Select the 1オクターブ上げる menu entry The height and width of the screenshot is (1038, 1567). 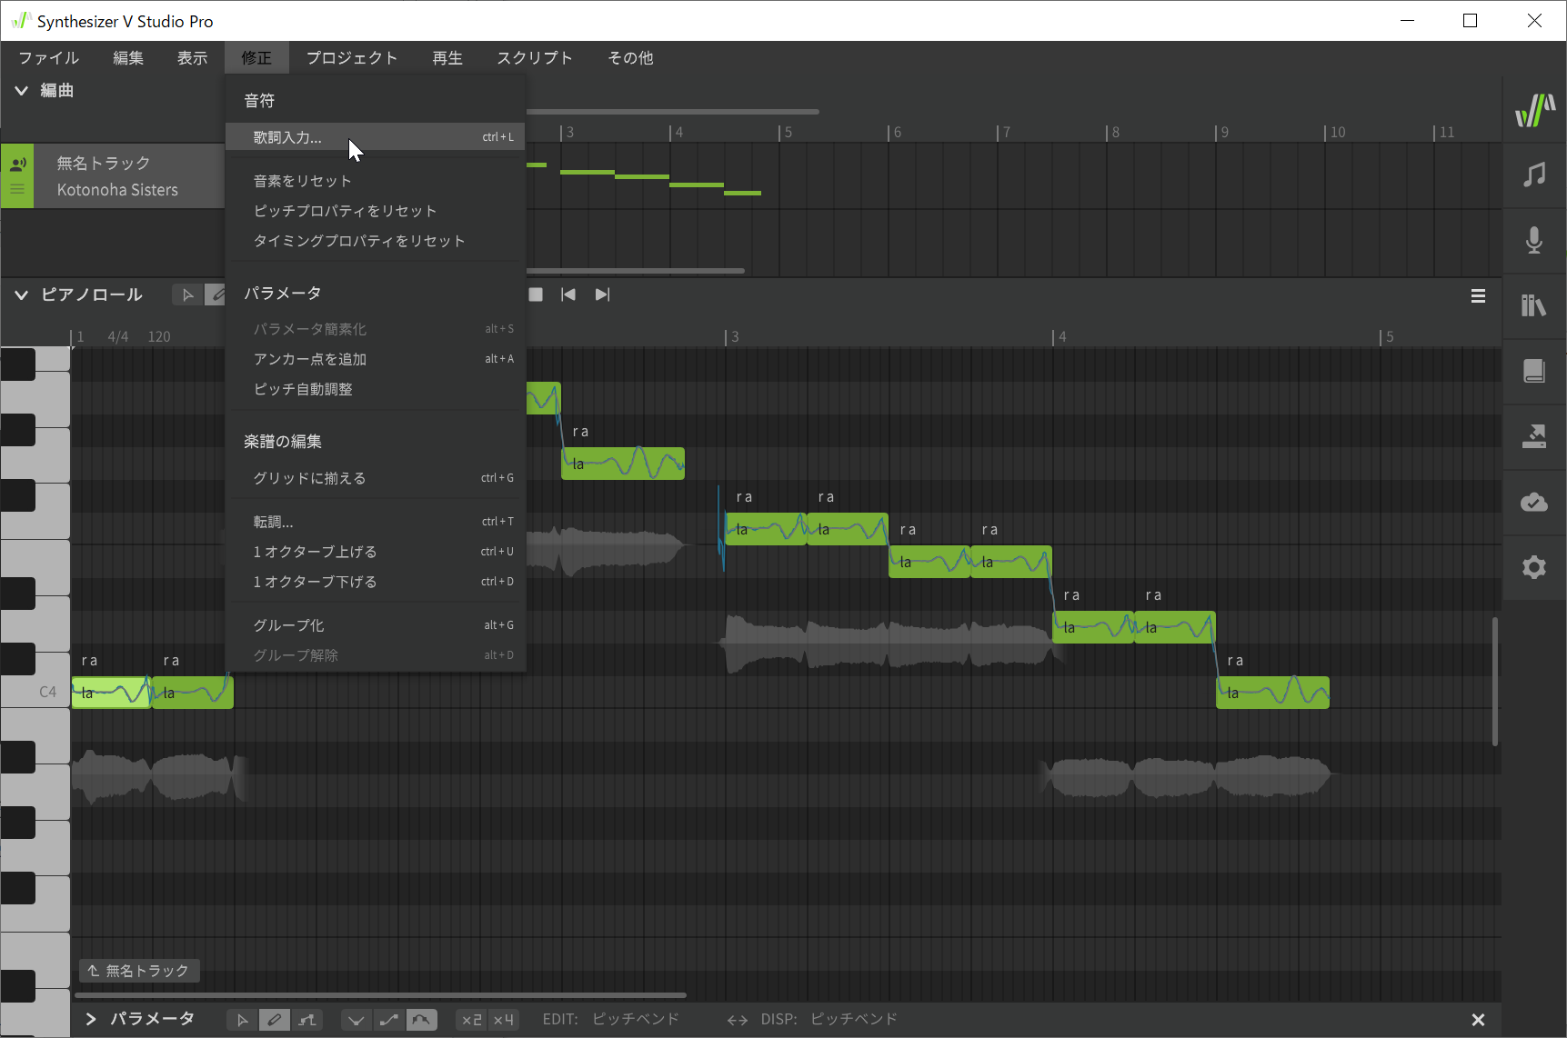pos(315,552)
